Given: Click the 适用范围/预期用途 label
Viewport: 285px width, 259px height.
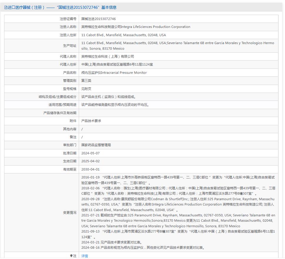Looking at the screenshot, I should [x=62, y=105].
